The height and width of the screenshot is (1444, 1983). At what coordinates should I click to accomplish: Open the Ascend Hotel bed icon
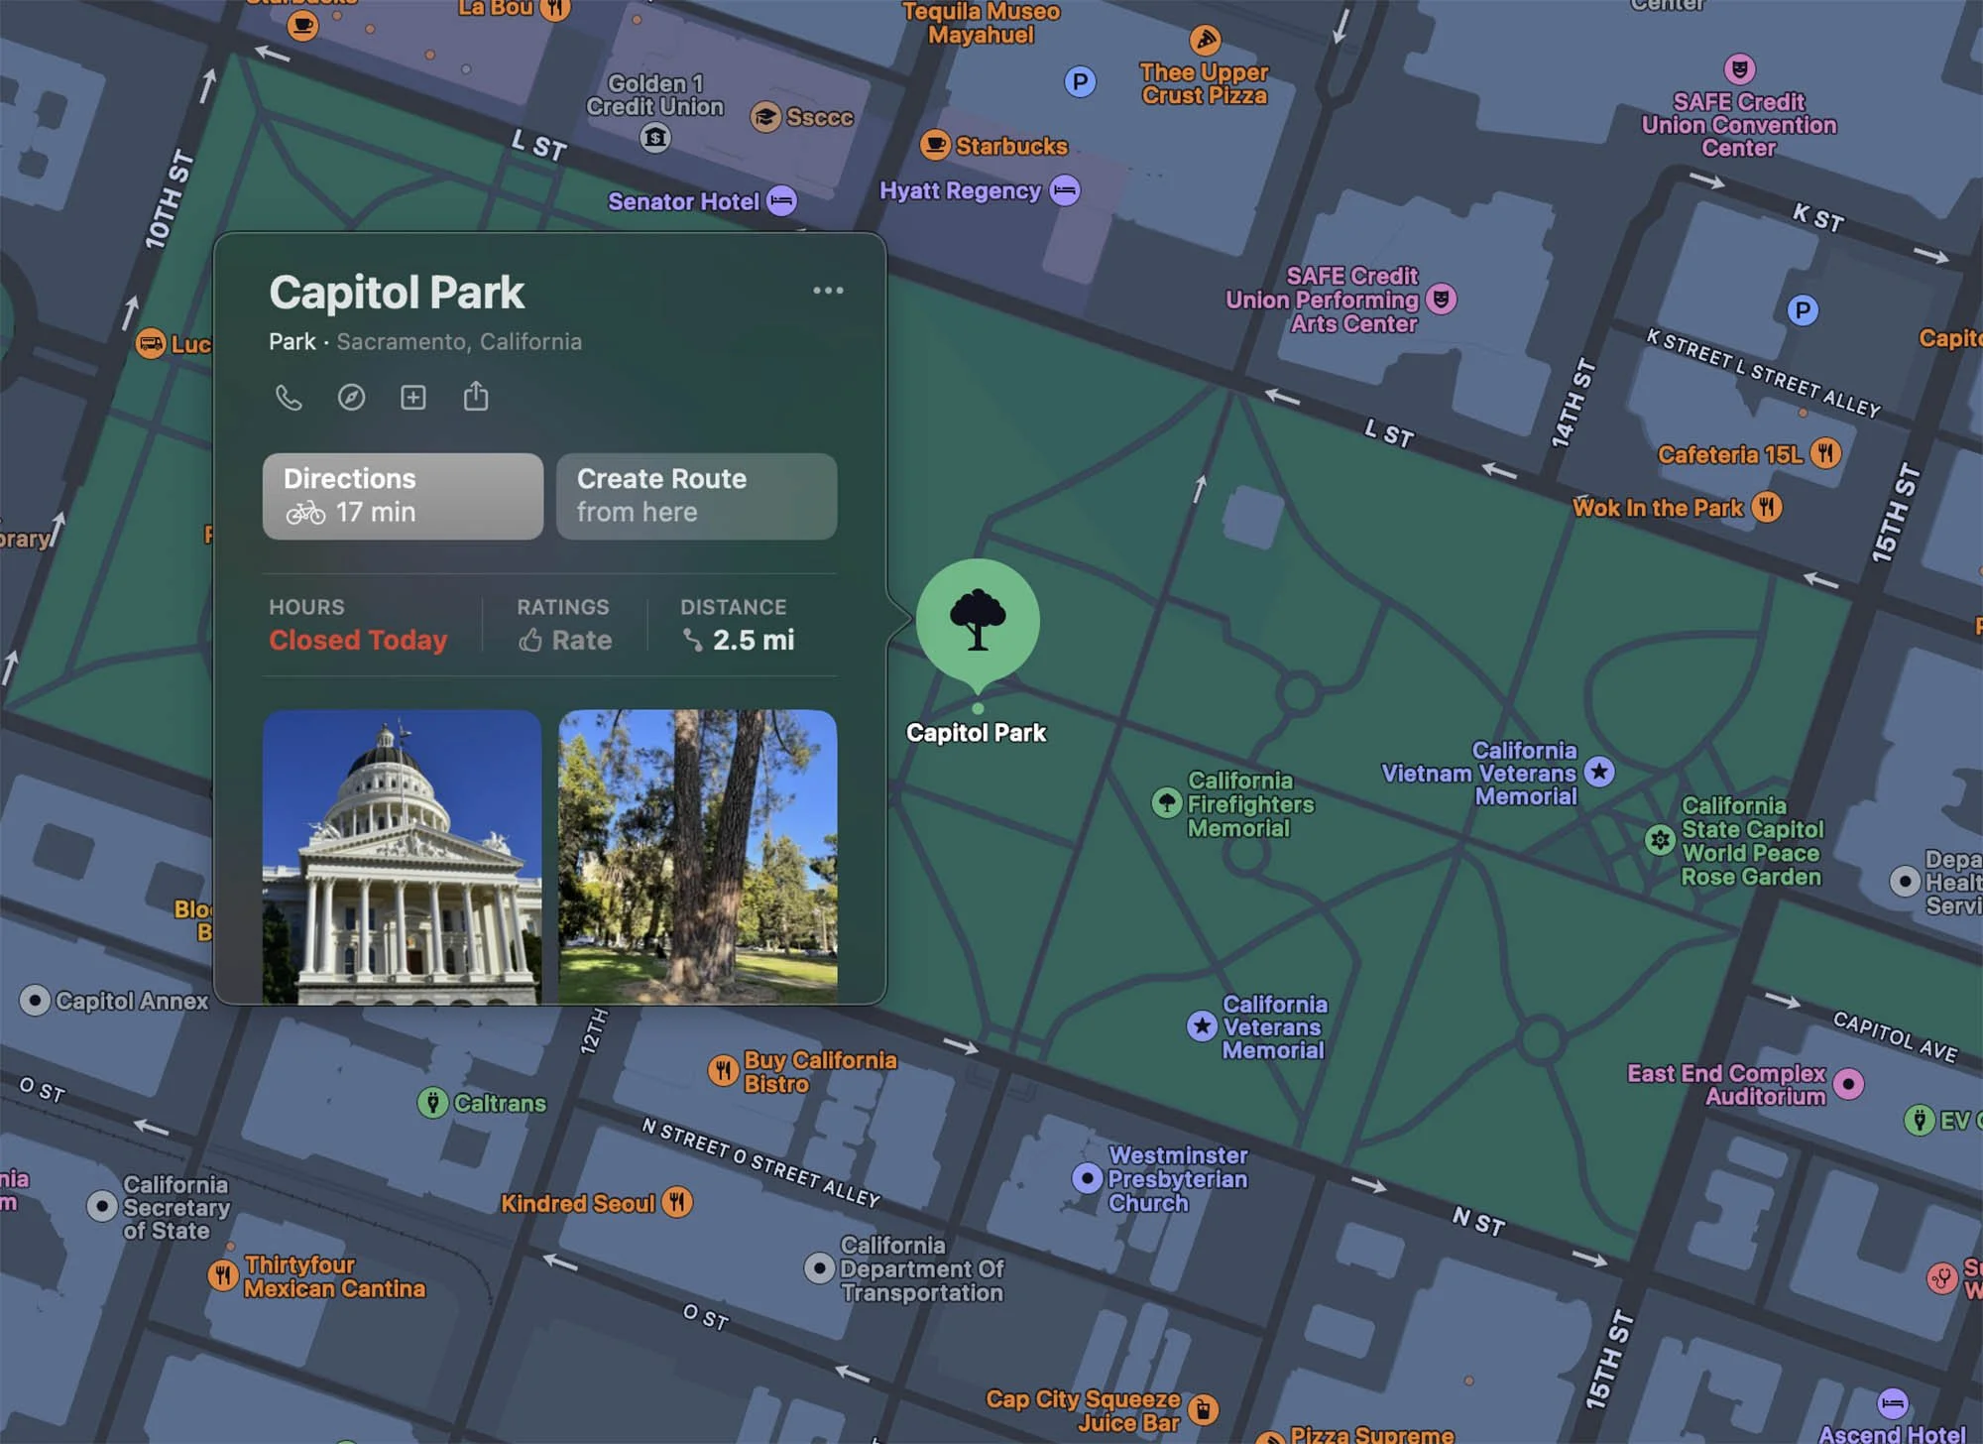tap(1893, 1403)
